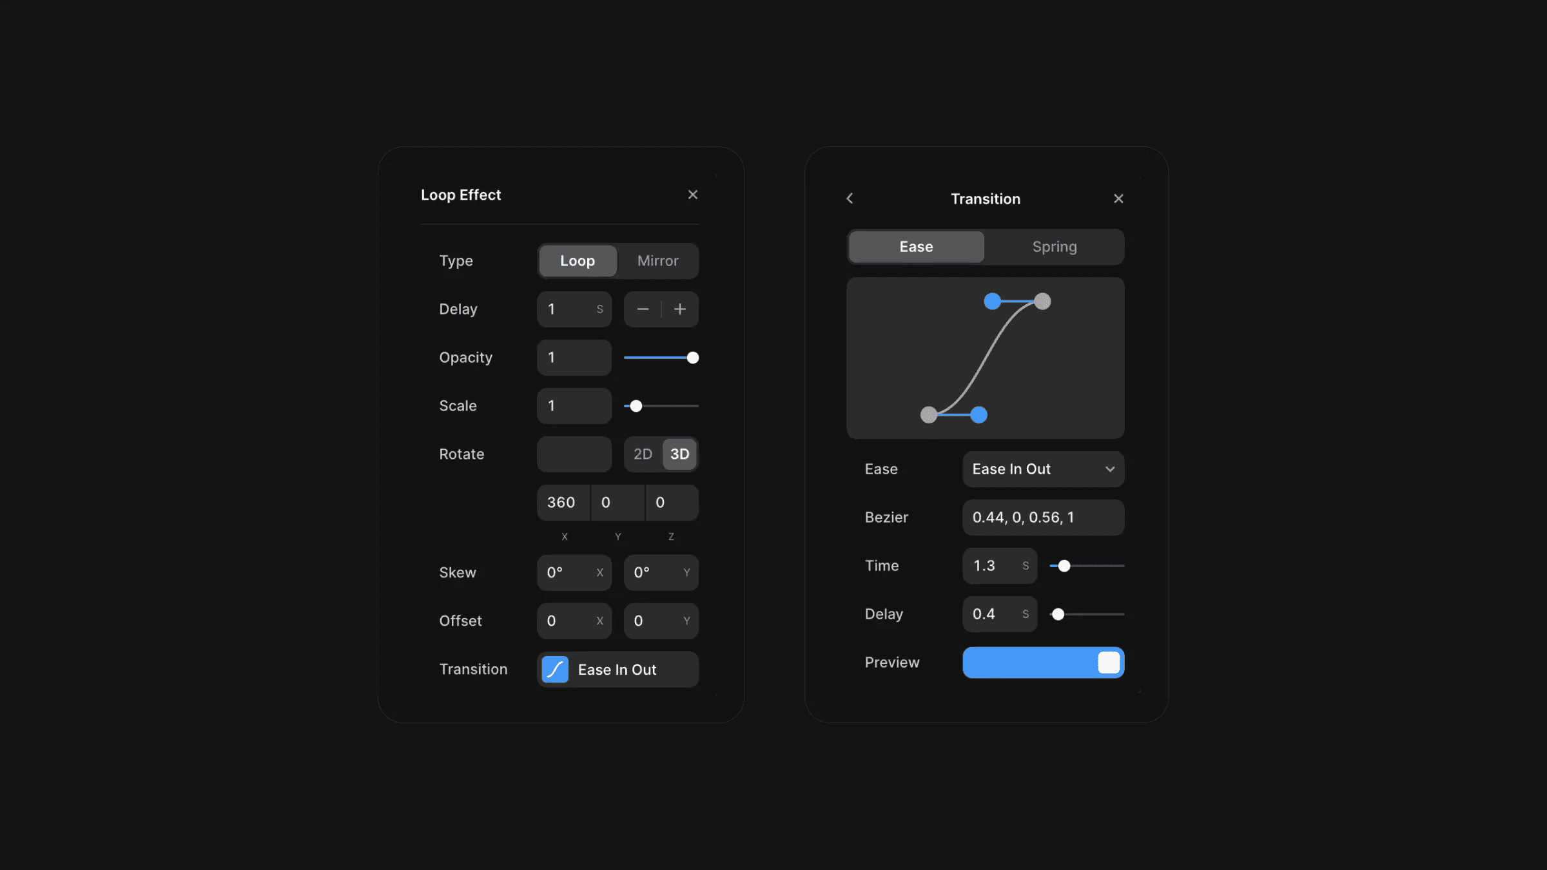This screenshot has height=870, width=1547.
Task: Click the 3D rotation mode icon
Action: point(679,454)
